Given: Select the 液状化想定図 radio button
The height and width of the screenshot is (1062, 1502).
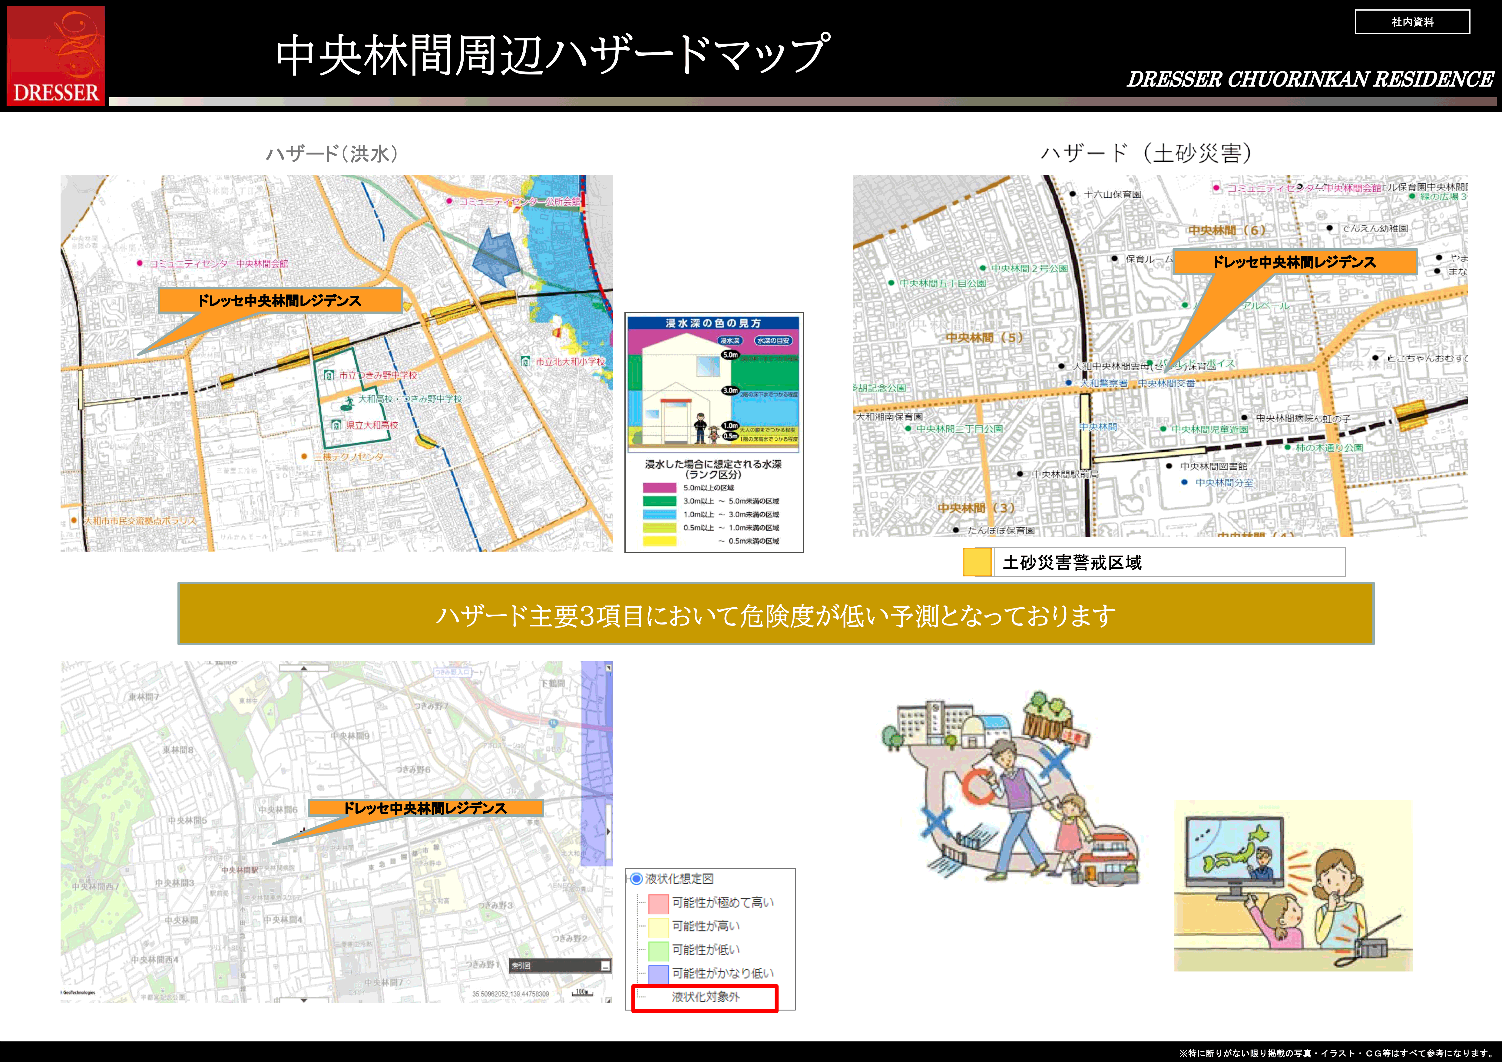Looking at the screenshot, I should tap(636, 878).
